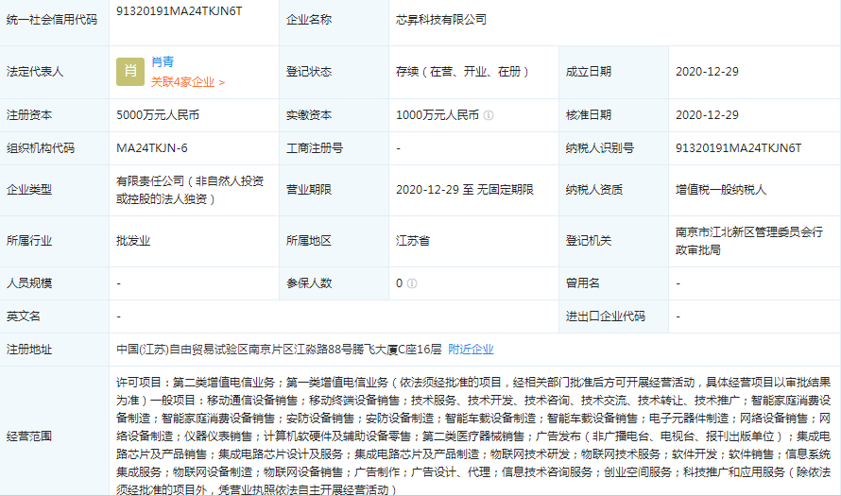Image resolution: width=841 pixels, height=496 pixels.
Task: Click the 肖 avatar icon of legal representative
Action: pos(130,71)
